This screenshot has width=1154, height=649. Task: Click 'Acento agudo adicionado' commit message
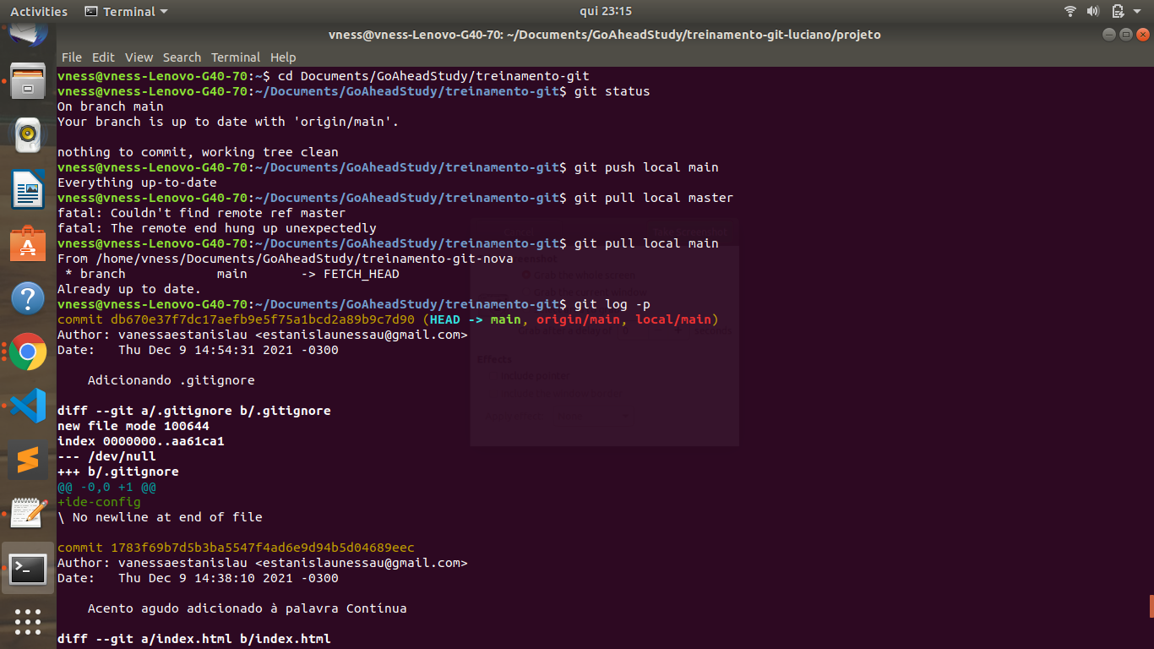point(248,608)
